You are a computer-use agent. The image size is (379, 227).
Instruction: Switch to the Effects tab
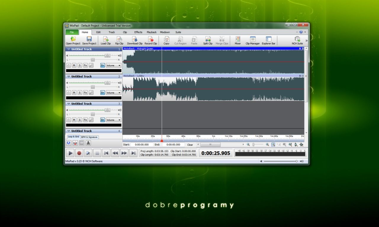pyautogui.click(x=138, y=32)
